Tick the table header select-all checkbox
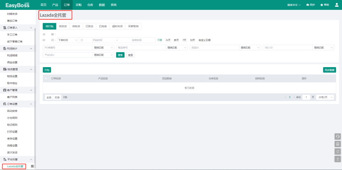The image size is (342, 170). [46, 79]
